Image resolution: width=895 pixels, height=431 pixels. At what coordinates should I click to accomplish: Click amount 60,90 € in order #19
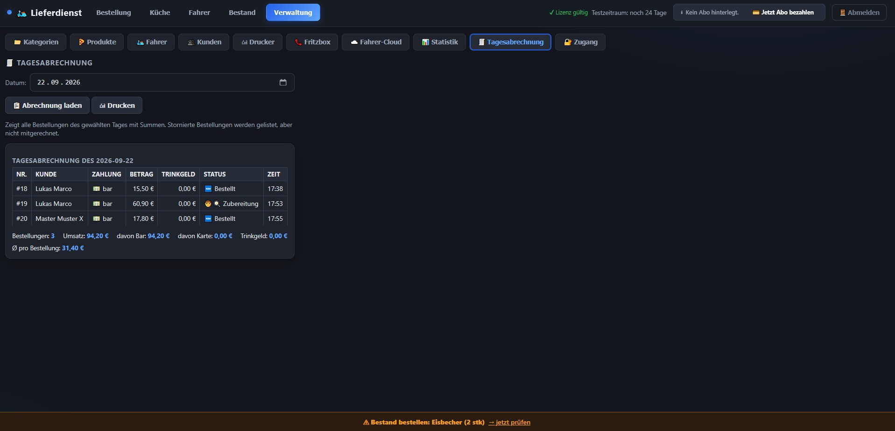click(143, 204)
